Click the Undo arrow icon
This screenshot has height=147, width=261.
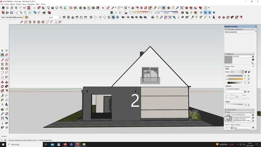pyautogui.click(x=35, y=13)
